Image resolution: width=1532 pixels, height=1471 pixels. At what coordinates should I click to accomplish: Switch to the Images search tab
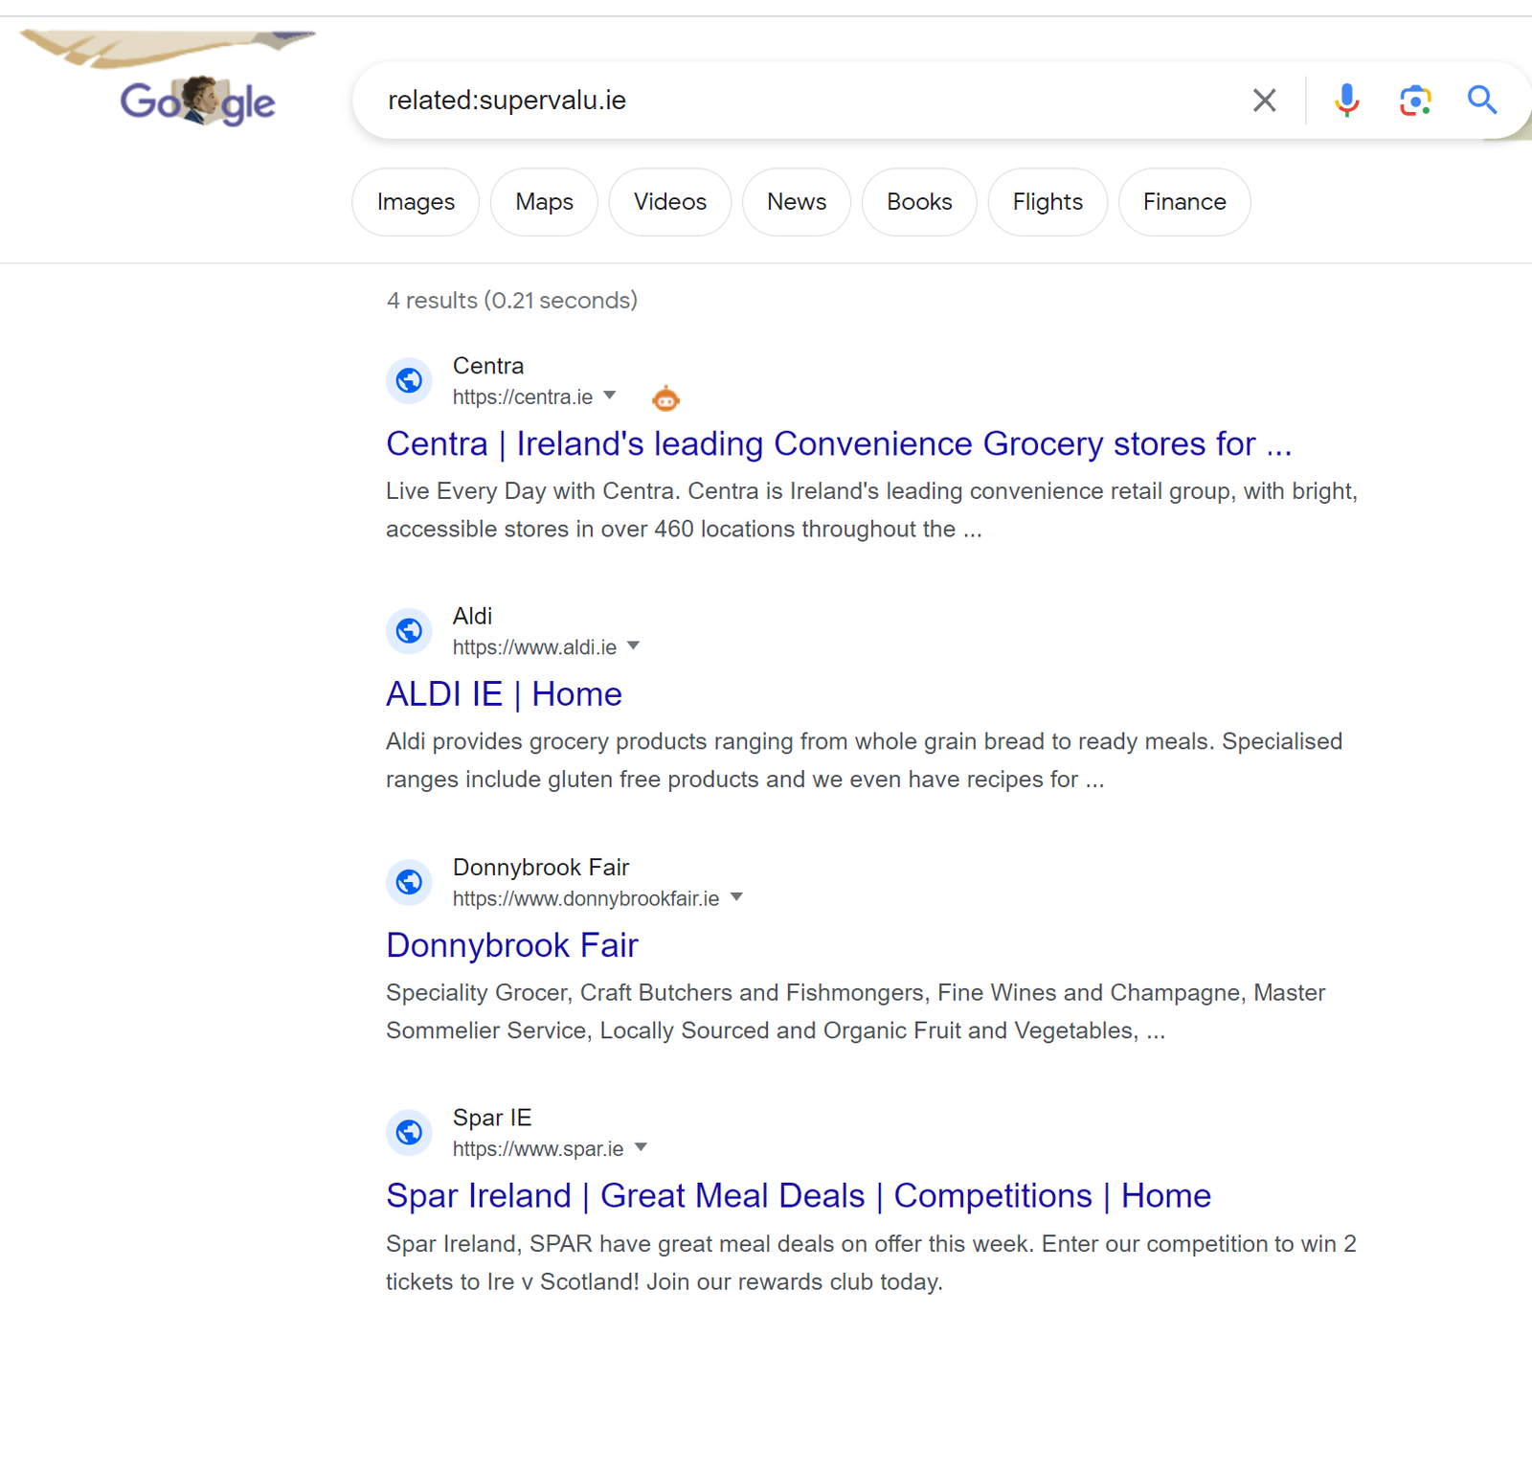[415, 201]
